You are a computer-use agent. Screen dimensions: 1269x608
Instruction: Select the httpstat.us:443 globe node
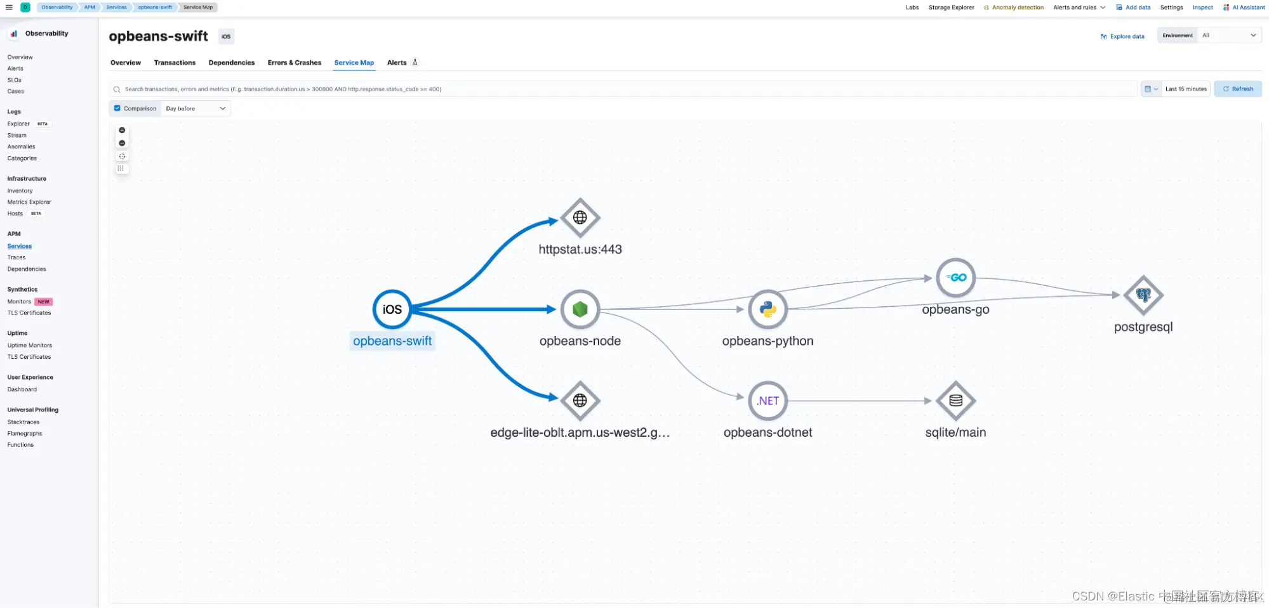pos(580,217)
